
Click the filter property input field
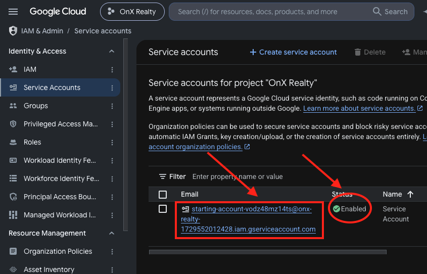(238, 177)
